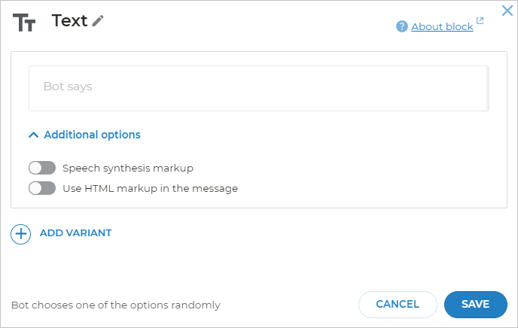Turn on the HTML markup toggle switch
Screen dimensions: 518x328
(42, 188)
